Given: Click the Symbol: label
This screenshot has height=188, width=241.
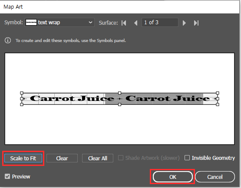Looking at the screenshot, I should [x=13, y=23].
